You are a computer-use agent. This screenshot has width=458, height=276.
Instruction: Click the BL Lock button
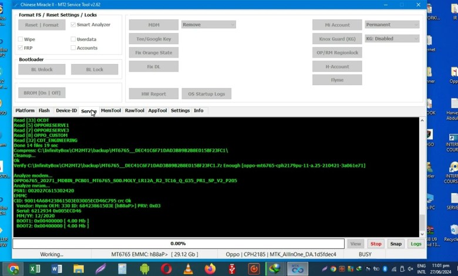(95, 69)
